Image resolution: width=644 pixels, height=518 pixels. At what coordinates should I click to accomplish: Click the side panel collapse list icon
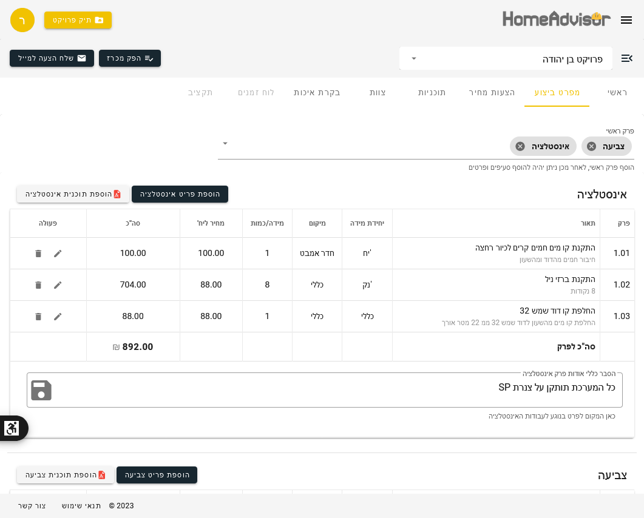(x=626, y=58)
